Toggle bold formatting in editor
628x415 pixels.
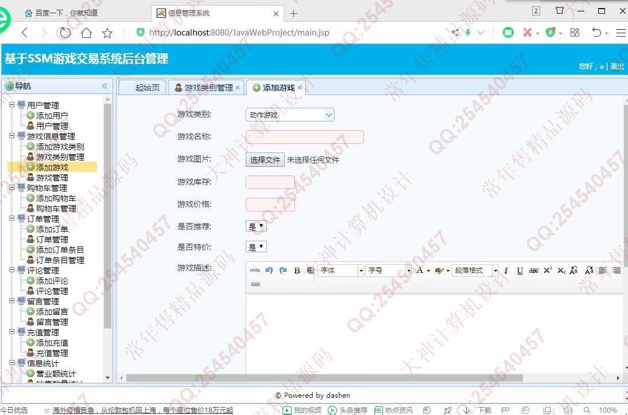pos(297,271)
